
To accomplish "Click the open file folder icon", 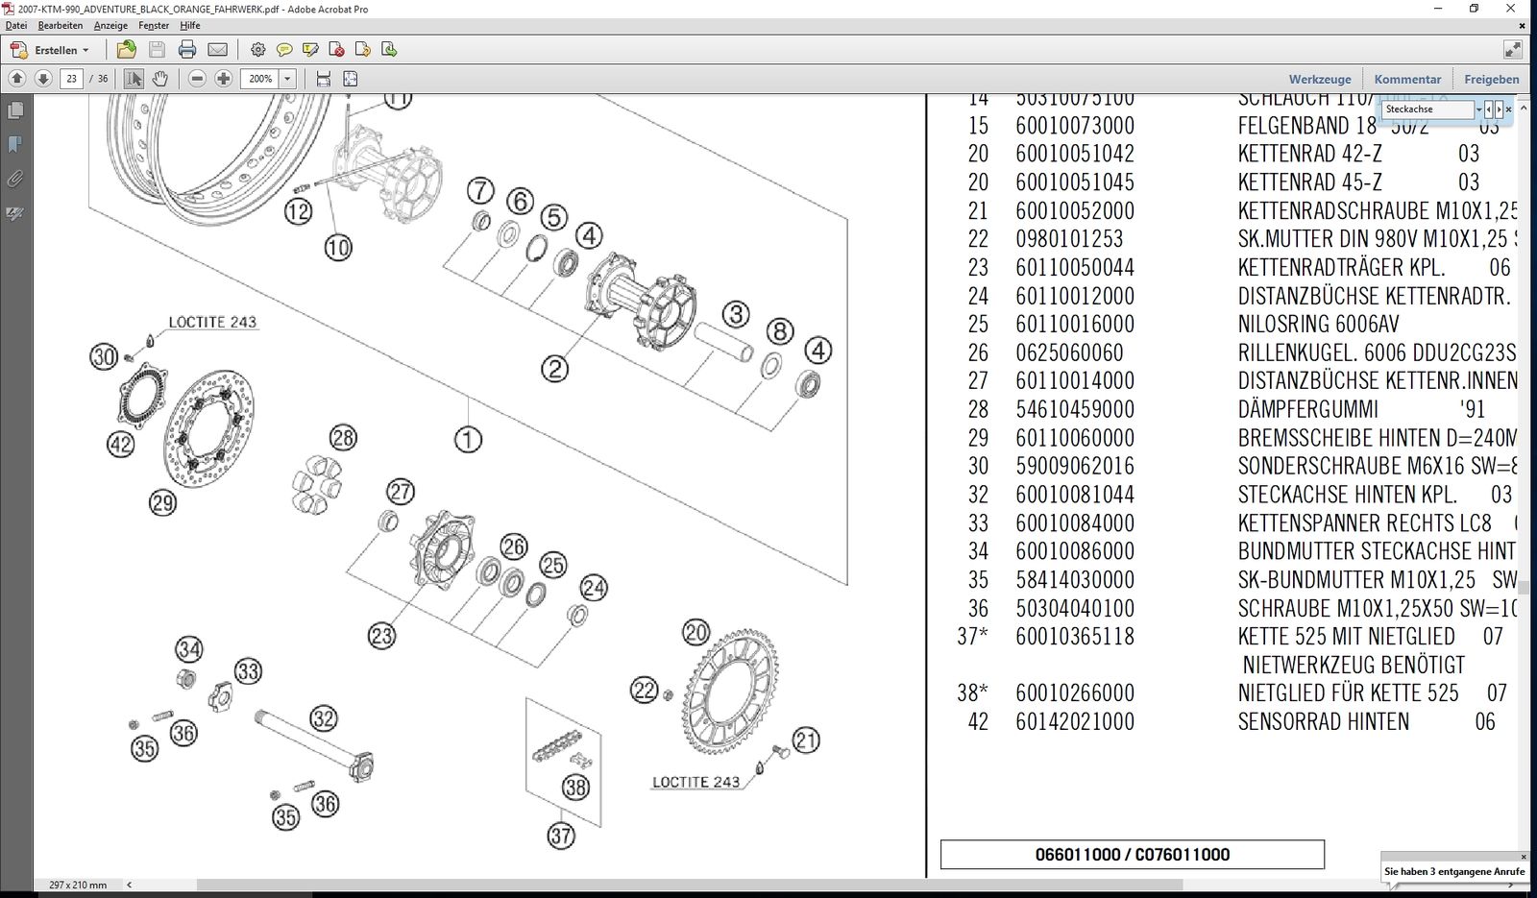I will click(126, 50).
